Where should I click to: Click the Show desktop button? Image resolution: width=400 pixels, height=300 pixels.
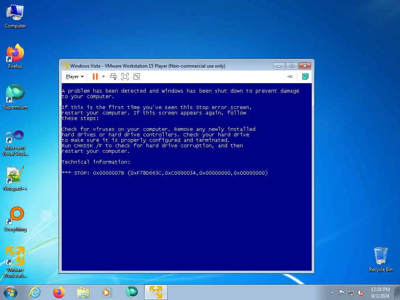tap(397, 292)
